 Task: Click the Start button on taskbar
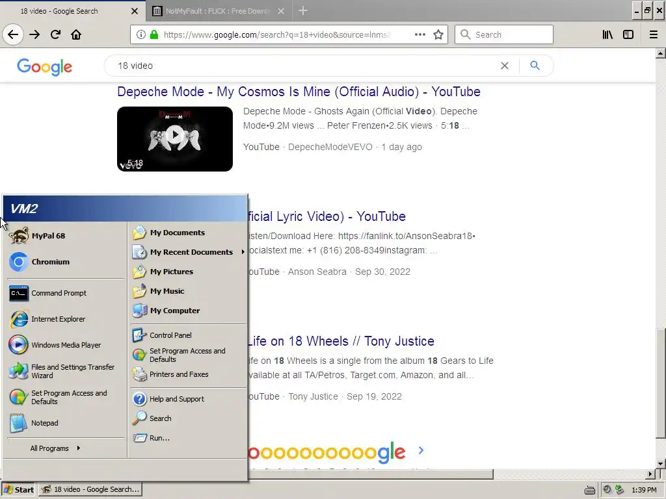click(19, 490)
